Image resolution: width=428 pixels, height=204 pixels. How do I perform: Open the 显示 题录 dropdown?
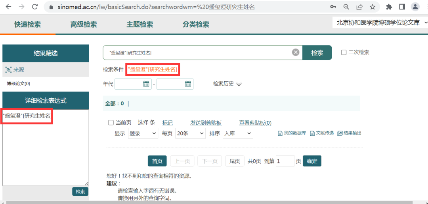coord(143,133)
